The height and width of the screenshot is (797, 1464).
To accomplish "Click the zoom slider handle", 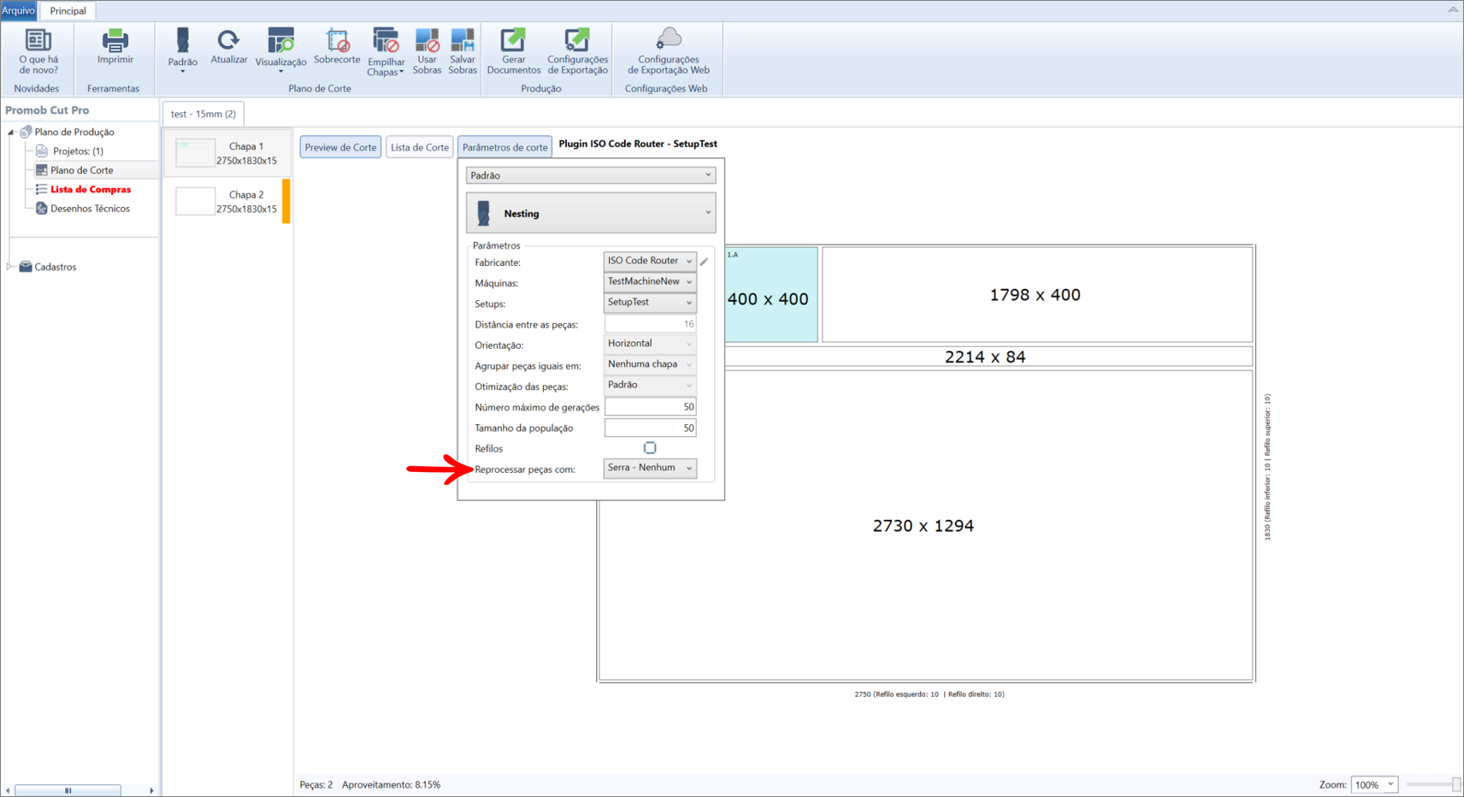I will click(x=1456, y=784).
